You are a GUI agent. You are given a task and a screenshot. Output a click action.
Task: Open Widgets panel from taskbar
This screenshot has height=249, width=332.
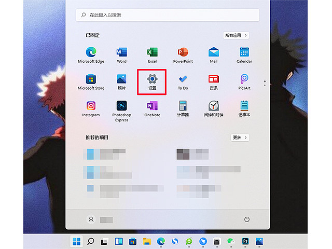coord(119,241)
